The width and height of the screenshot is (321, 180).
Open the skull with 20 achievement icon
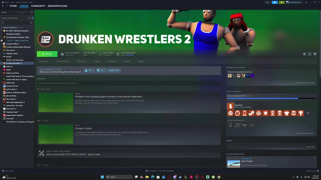[272, 113]
